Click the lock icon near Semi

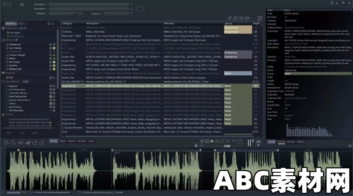(x=196, y=145)
